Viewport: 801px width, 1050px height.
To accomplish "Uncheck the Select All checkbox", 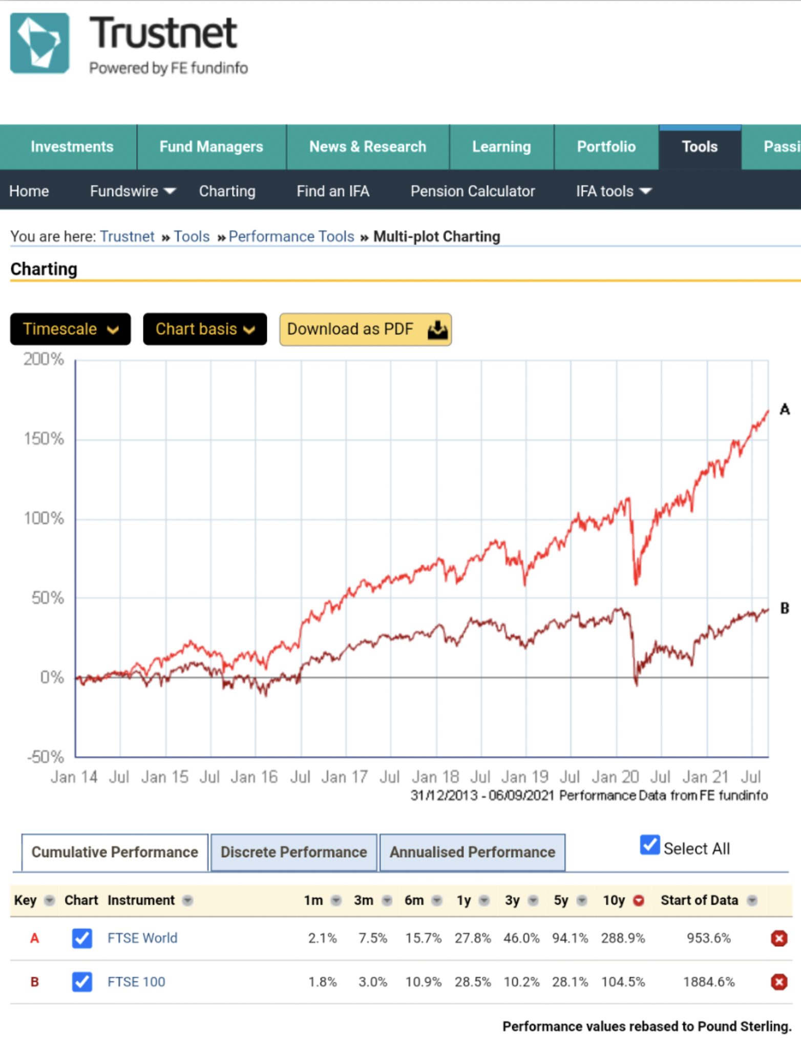I will pyautogui.click(x=649, y=844).
